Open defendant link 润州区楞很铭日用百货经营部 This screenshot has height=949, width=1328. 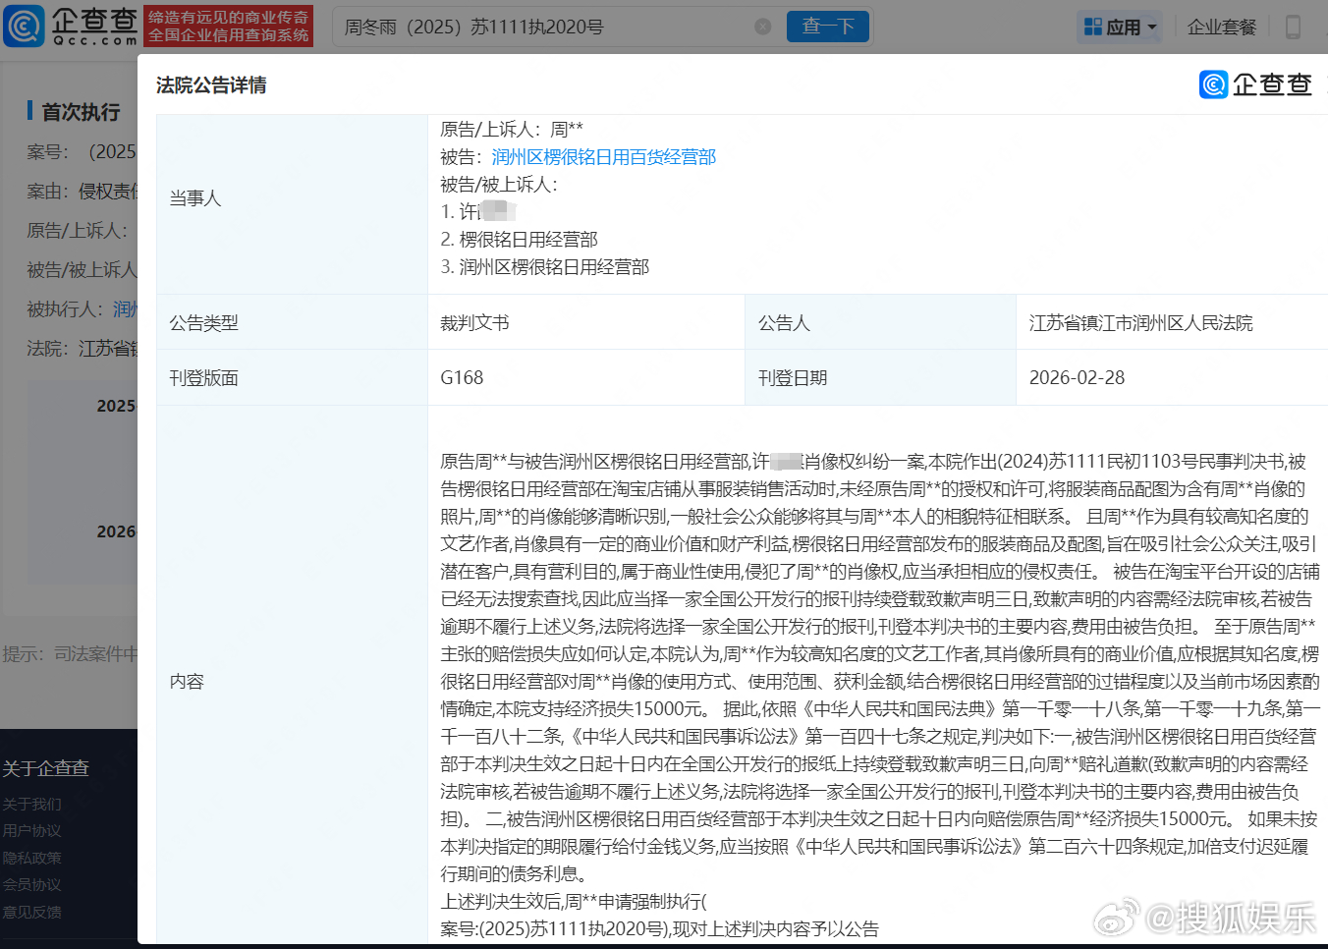coord(604,157)
